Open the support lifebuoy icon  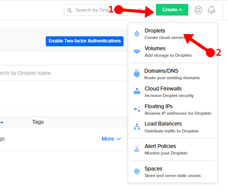[198, 10]
